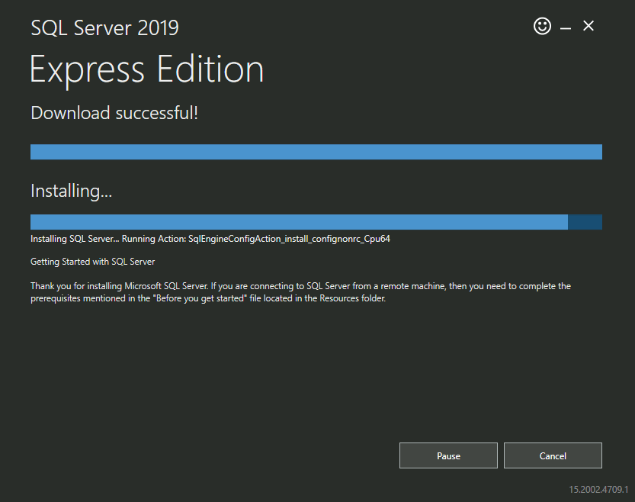Screen dimensions: 635x502
Task: Click the smiley face feedback icon
Action: (542, 27)
